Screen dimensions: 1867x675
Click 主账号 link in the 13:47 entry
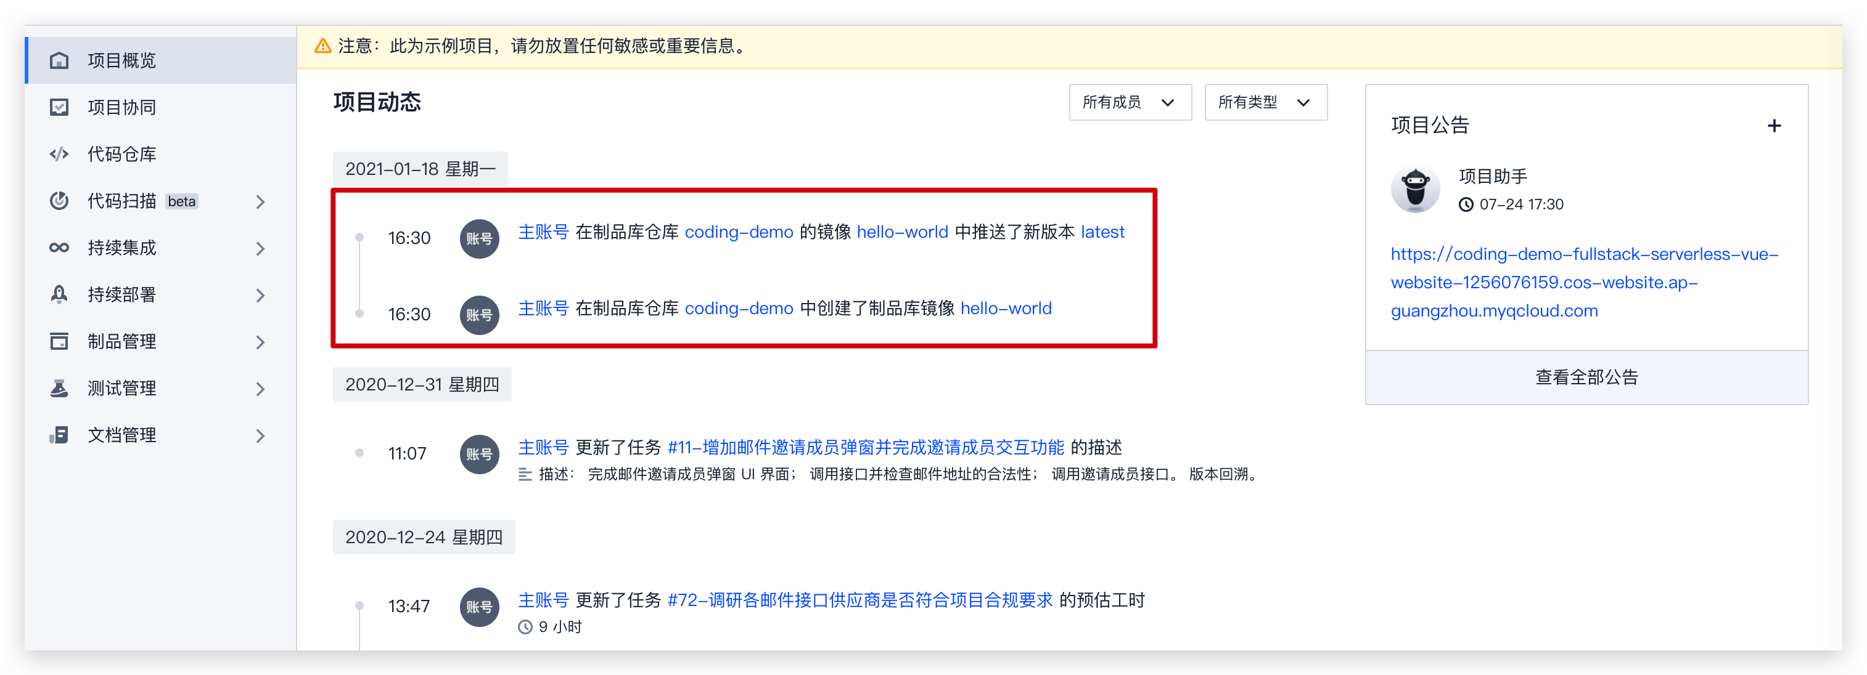point(543,600)
